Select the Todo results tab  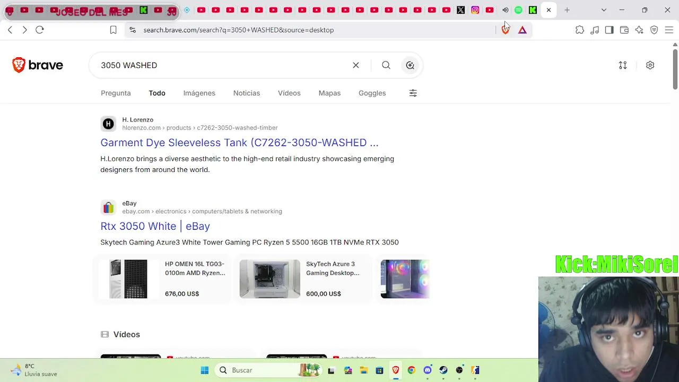pos(157,93)
